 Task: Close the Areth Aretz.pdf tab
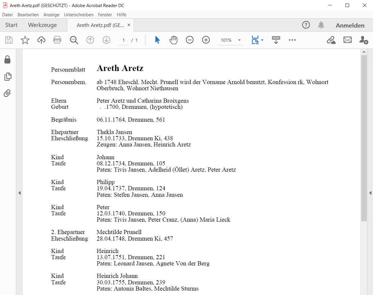point(129,25)
